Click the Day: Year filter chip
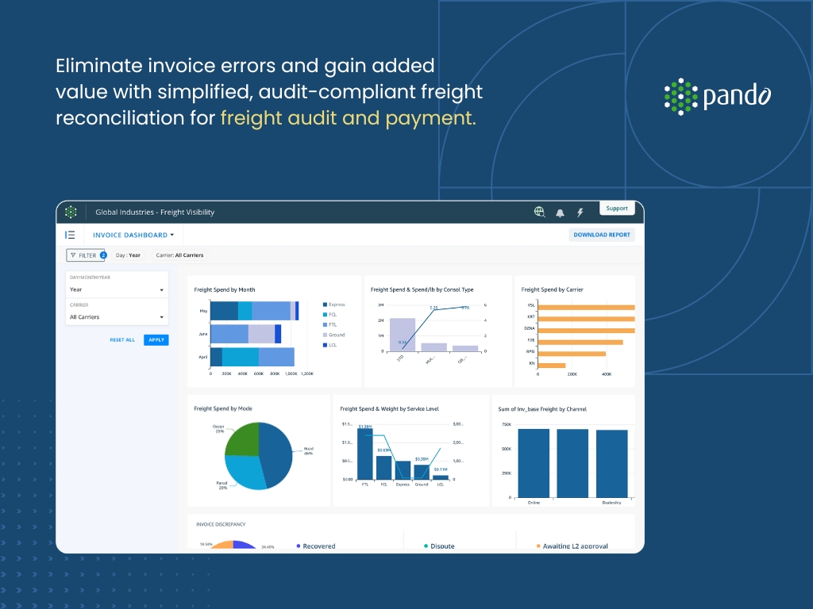This screenshot has width=813, height=609. 128,255
